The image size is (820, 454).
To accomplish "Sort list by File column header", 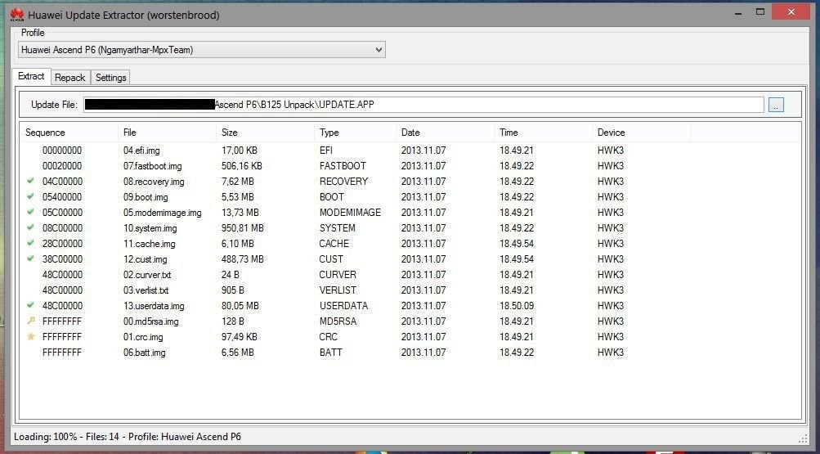I will [168, 133].
